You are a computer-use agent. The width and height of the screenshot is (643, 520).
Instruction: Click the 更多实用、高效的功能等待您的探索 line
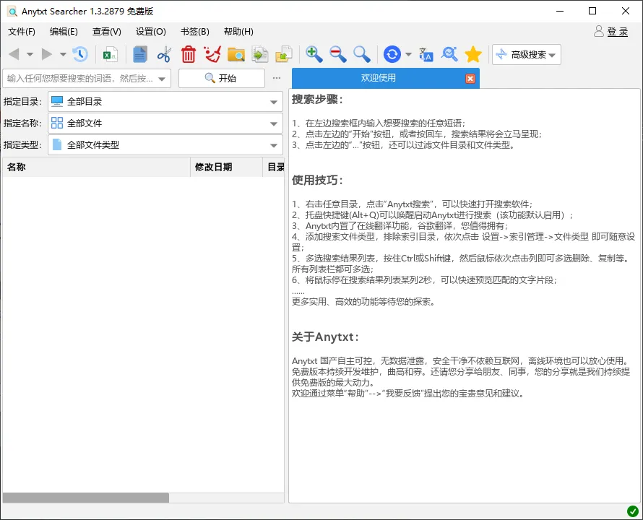[363, 302]
